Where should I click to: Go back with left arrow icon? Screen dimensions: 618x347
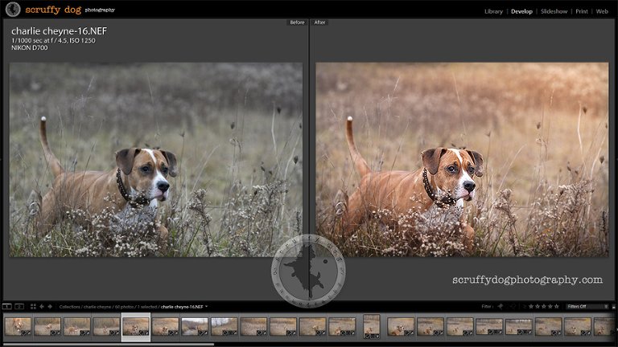(x=41, y=307)
